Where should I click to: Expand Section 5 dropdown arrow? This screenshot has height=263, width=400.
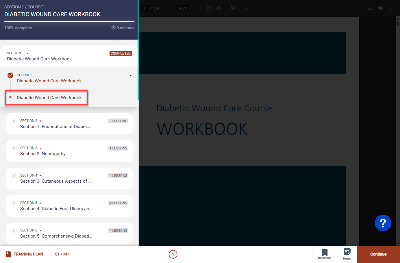pyautogui.click(x=41, y=203)
